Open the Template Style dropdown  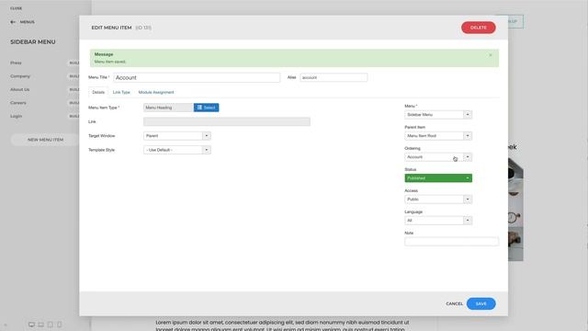tap(177, 150)
